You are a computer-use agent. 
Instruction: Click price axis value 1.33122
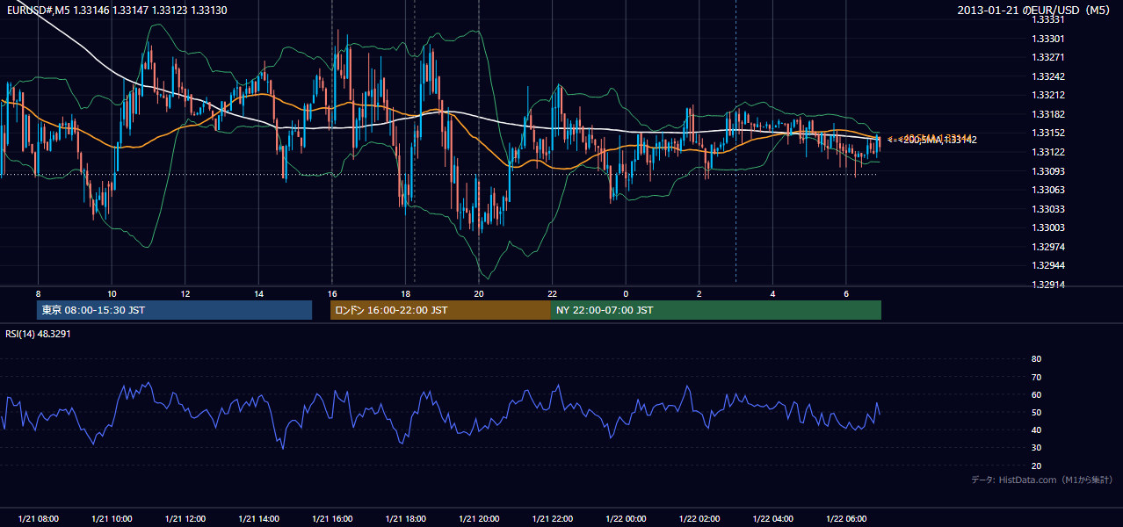pyautogui.click(x=1048, y=152)
